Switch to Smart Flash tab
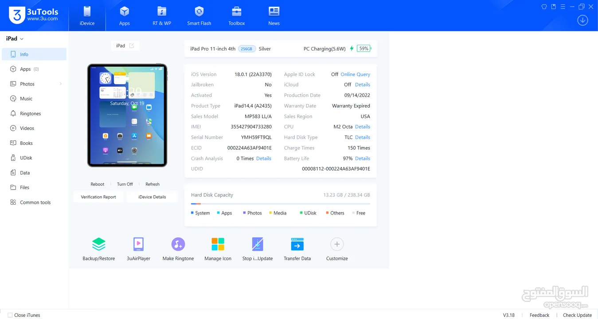598x319 pixels. 199,16
